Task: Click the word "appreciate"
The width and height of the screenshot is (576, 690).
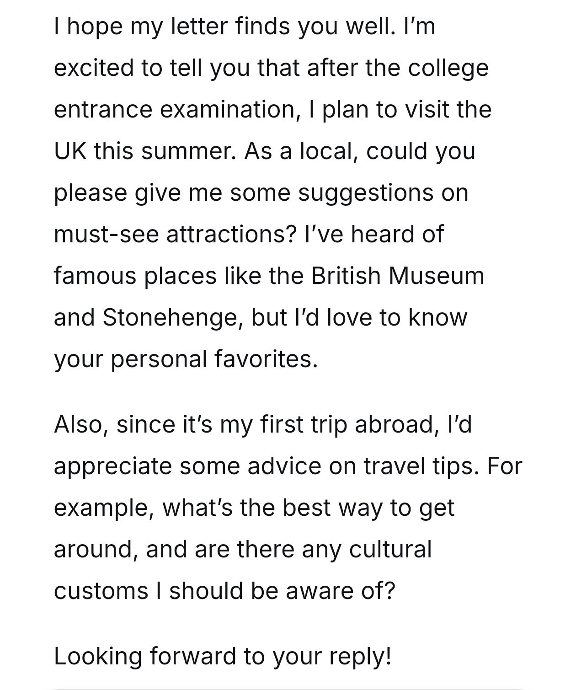Action: [x=112, y=466]
